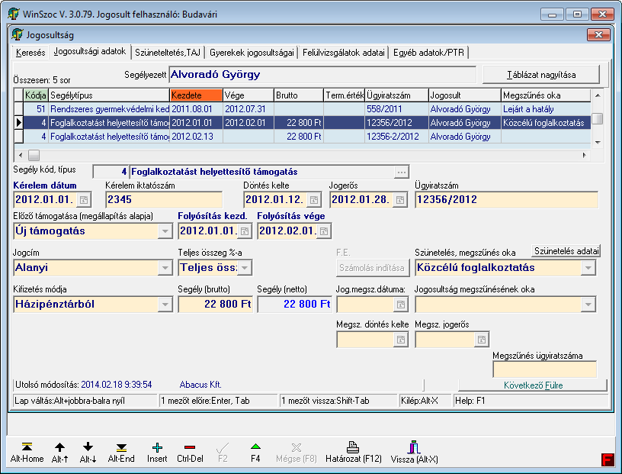The image size is (622, 474).
Task: Click Következő Fülre button
Action: pos(533,385)
